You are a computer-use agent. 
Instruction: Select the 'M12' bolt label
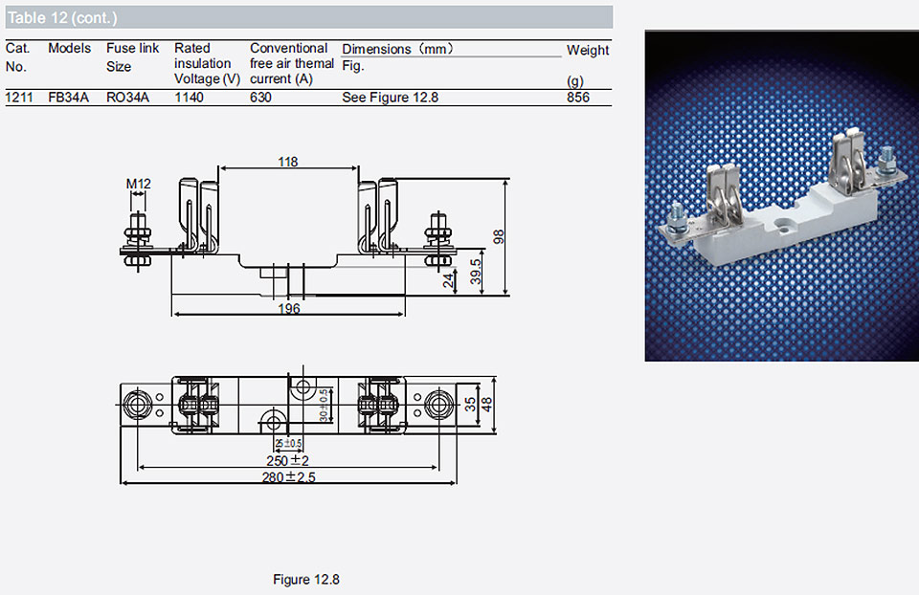[x=138, y=184]
